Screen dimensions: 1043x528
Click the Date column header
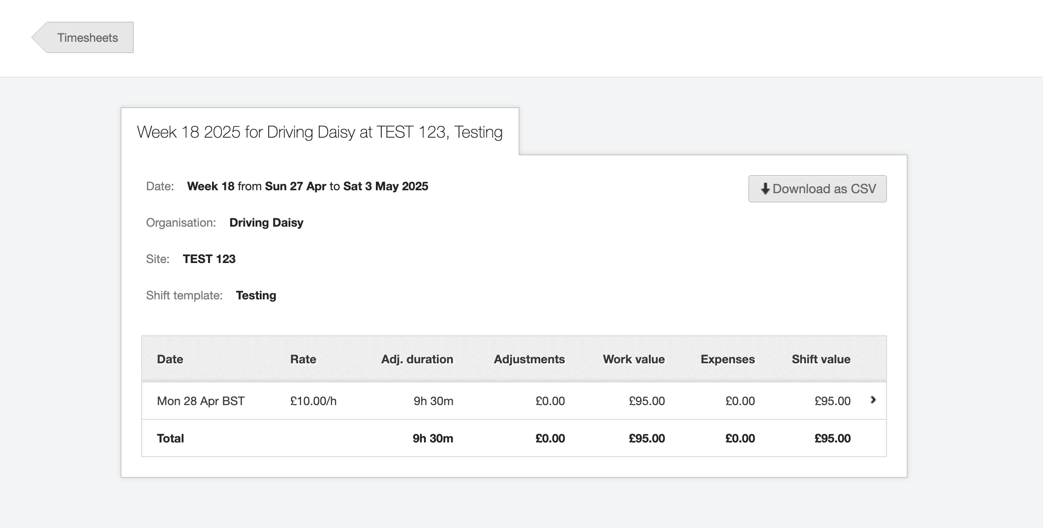(170, 359)
